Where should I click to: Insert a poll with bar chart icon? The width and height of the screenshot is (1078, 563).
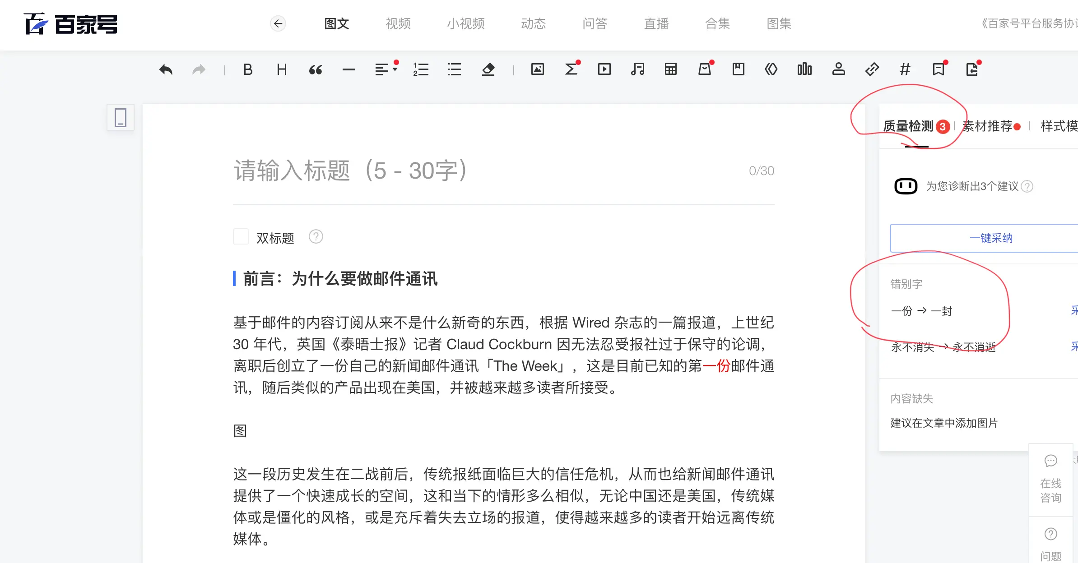804,69
